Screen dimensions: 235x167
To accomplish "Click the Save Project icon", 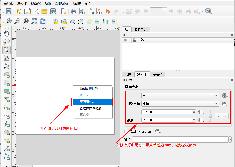I will tap(9, 11).
